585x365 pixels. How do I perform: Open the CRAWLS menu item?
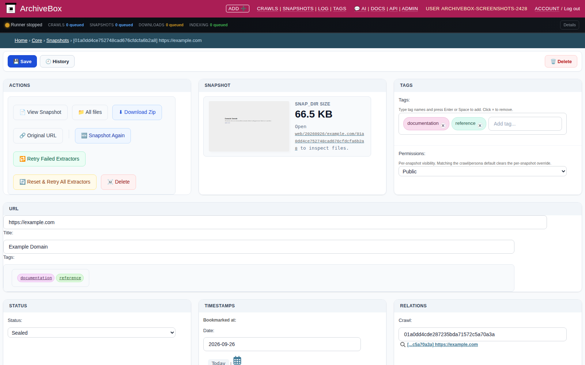[267, 9]
